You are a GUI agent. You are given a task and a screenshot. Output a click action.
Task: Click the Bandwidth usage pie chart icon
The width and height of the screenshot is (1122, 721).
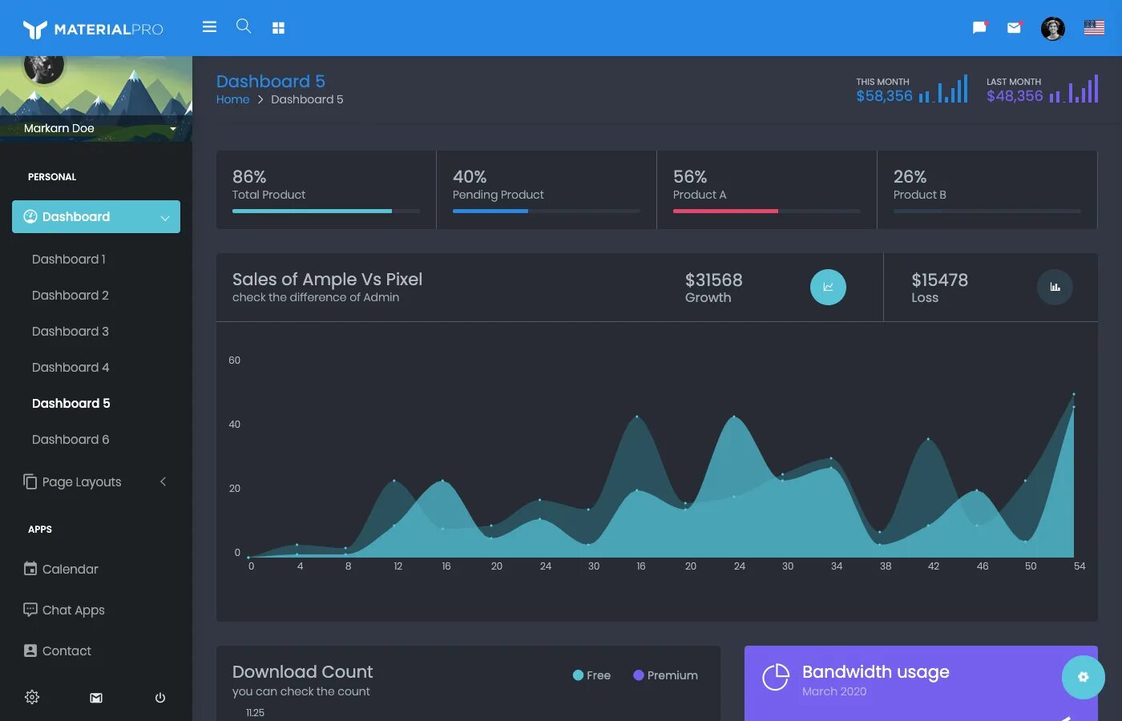coord(775,677)
